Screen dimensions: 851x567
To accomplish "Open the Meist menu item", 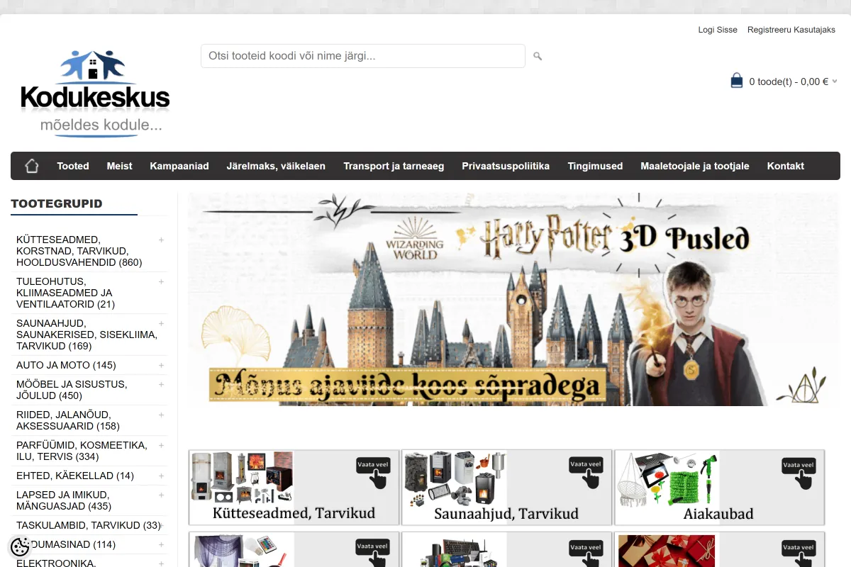I will pos(119,166).
